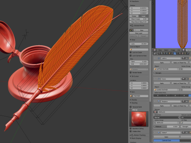The height and width of the screenshot is (143, 191).
Task: Open the Physics properties tab
Action: [188, 53]
